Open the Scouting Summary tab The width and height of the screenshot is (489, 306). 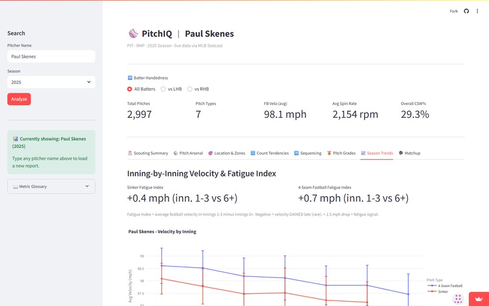[x=148, y=153]
